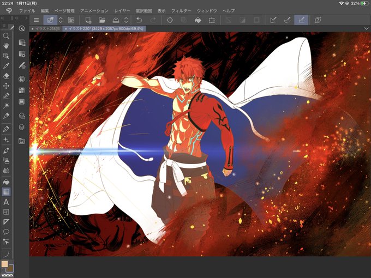Image resolution: width=371 pixels, height=278 pixels.
Task: Select the Eyedropper tool
Action: point(6,66)
